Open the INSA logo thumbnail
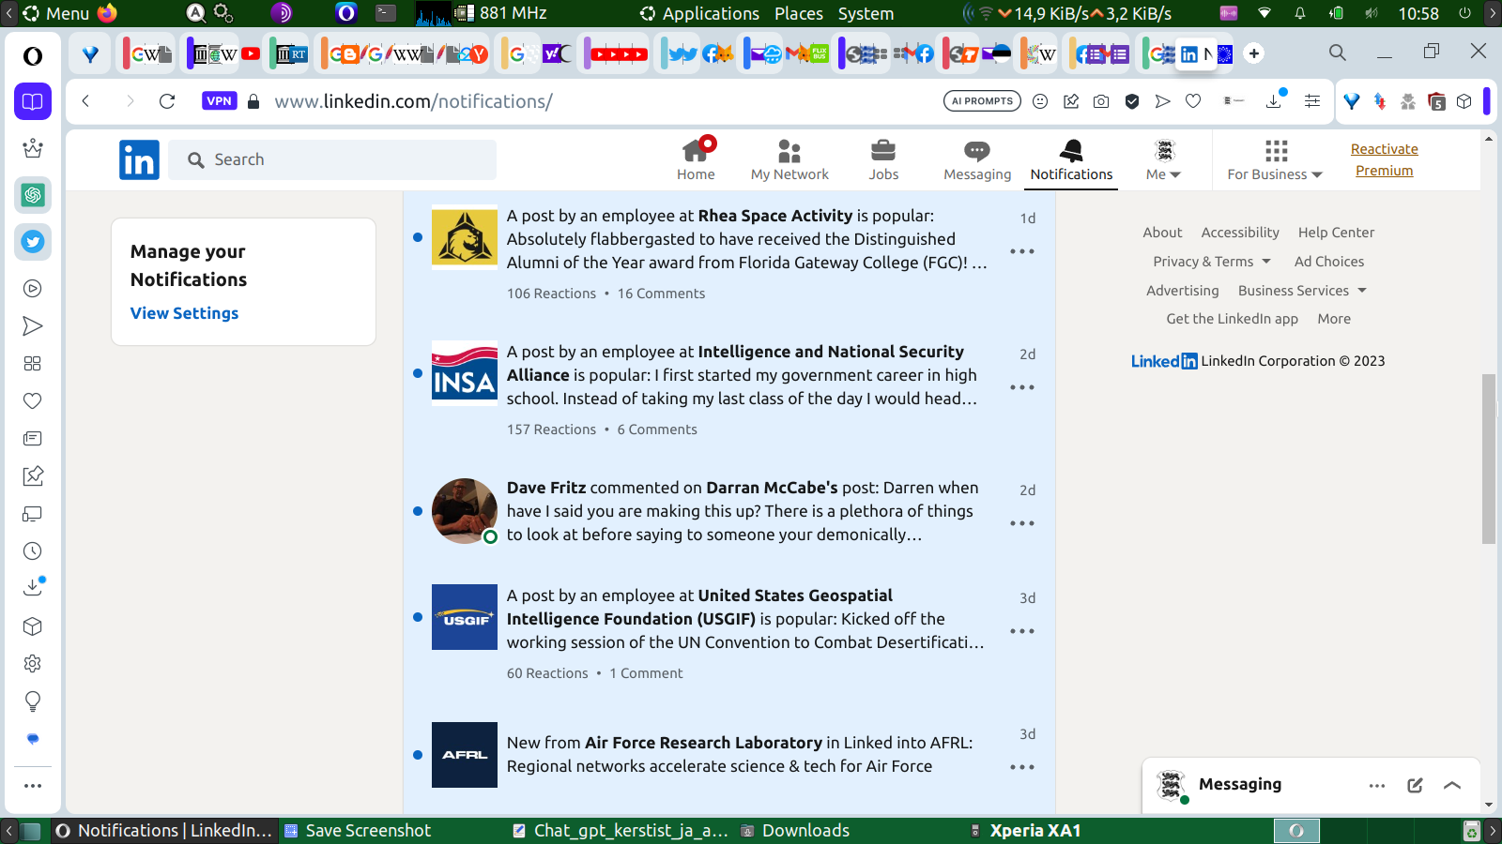1502x844 pixels. (465, 373)
